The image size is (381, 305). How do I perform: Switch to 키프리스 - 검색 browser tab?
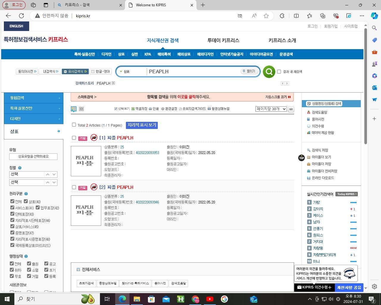[89, 5]
